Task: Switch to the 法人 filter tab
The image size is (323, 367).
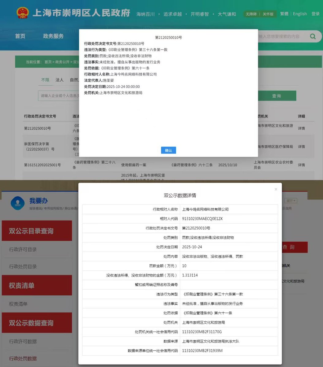Action: pyautogui.click(x=59, y=80)
